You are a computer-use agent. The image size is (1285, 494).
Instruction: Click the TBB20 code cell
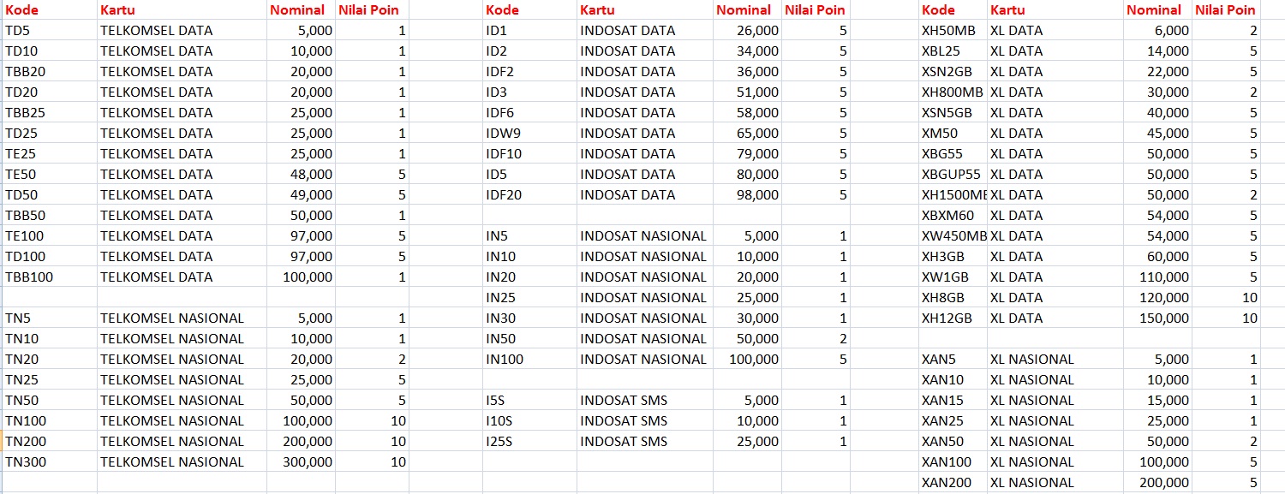pyautogui.click(x=50, y=71)
